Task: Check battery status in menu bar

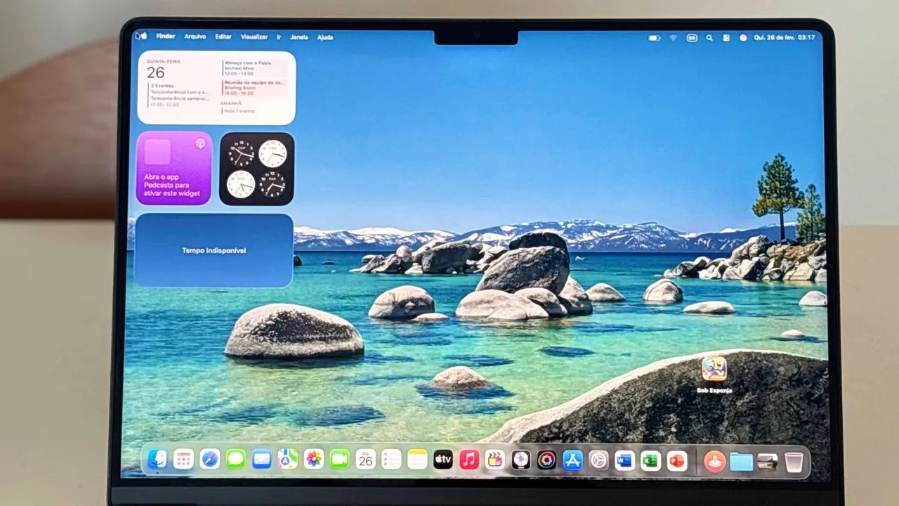Action: [655, 38]
